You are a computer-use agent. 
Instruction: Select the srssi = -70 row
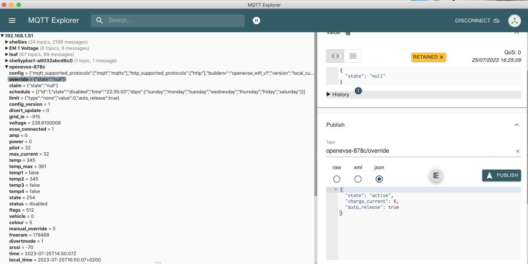pos(22,248)
